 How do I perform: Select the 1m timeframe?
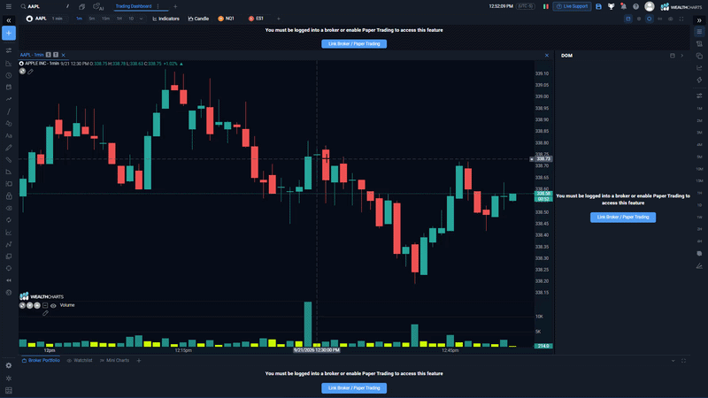pyautogui.click(x=79, y=19)
